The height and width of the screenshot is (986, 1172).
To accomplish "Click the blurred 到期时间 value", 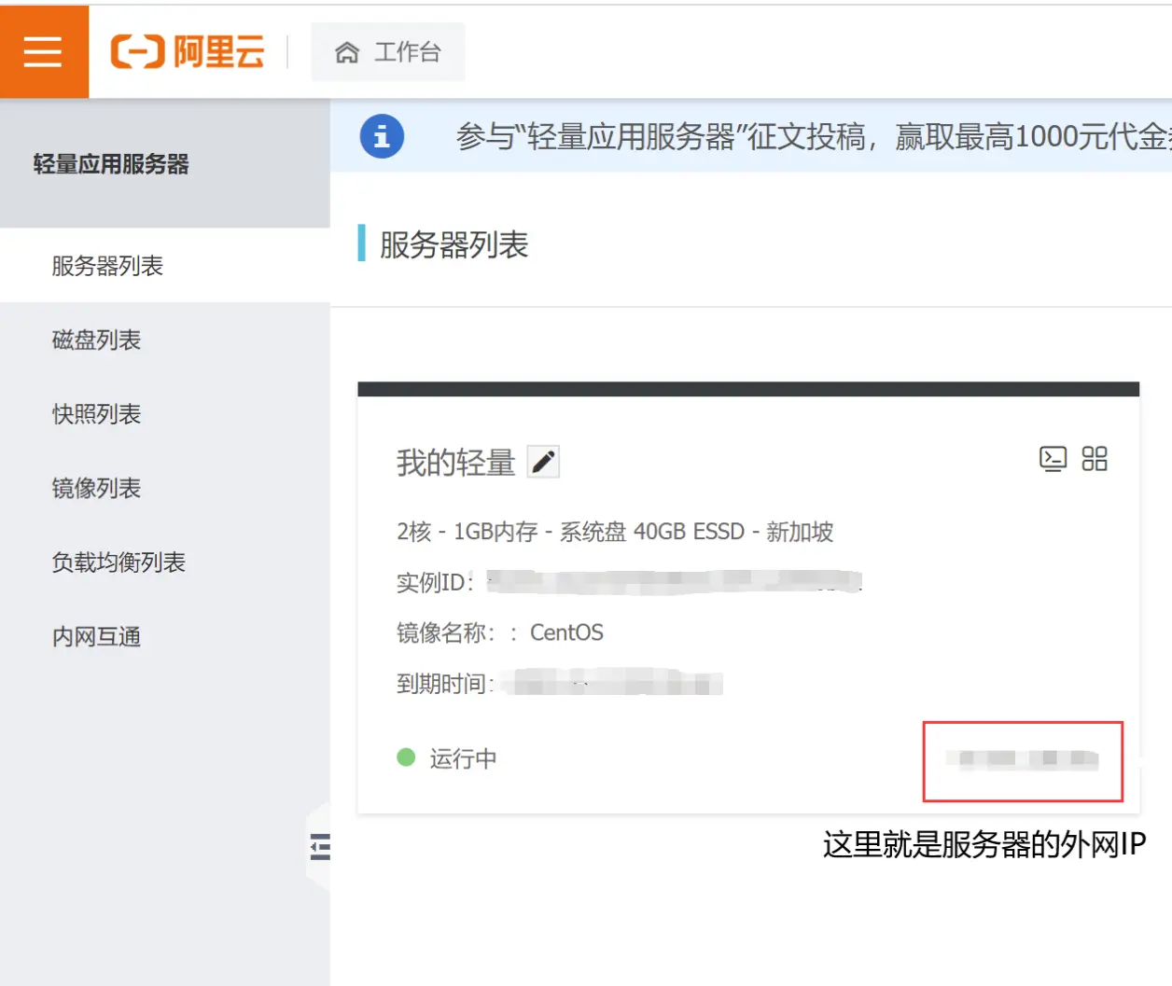I will (612, 683).
